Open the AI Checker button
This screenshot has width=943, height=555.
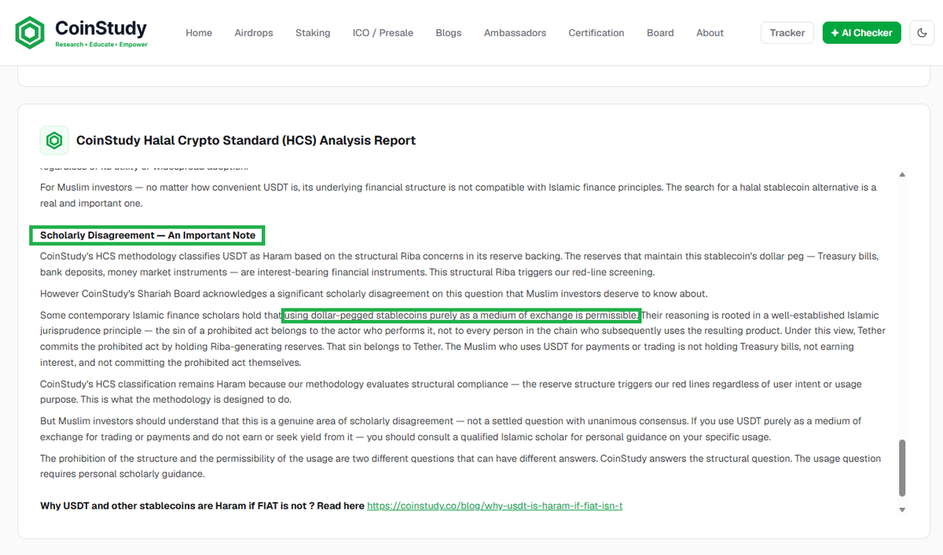[861, 33]
